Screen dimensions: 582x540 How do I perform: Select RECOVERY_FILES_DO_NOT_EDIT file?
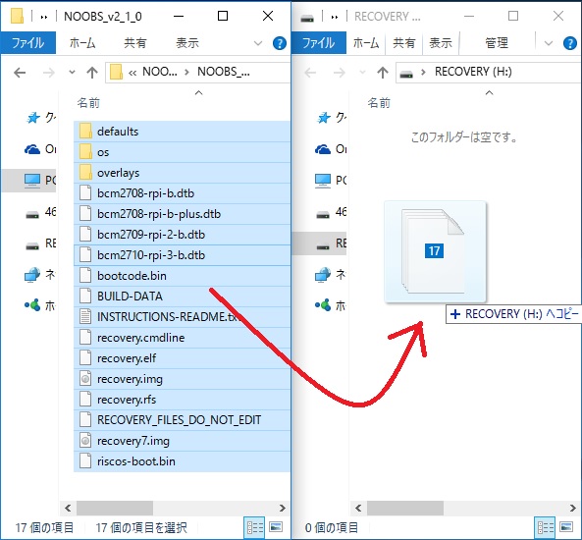182,420
